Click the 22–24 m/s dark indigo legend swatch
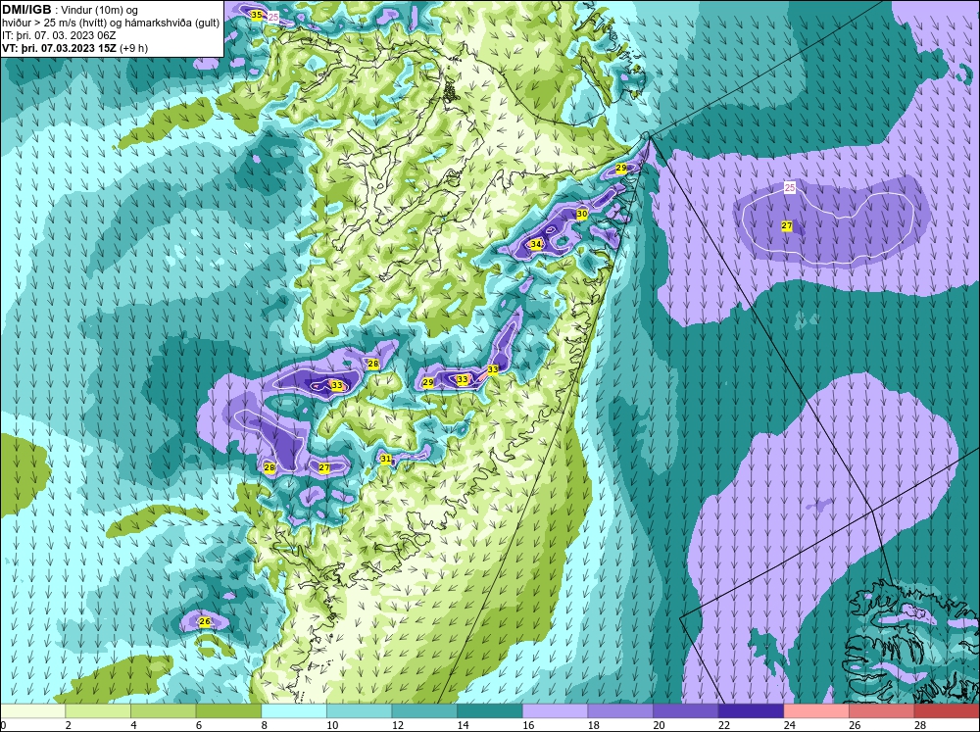The image size is (980, 732). tap(751, 711)
